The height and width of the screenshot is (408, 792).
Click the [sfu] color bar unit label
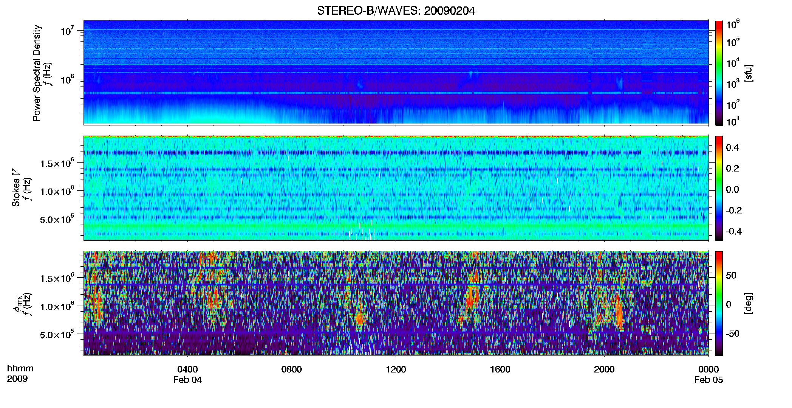click(749, 73)
